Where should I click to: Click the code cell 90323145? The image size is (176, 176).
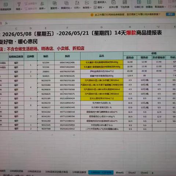(x=46, y=125)
